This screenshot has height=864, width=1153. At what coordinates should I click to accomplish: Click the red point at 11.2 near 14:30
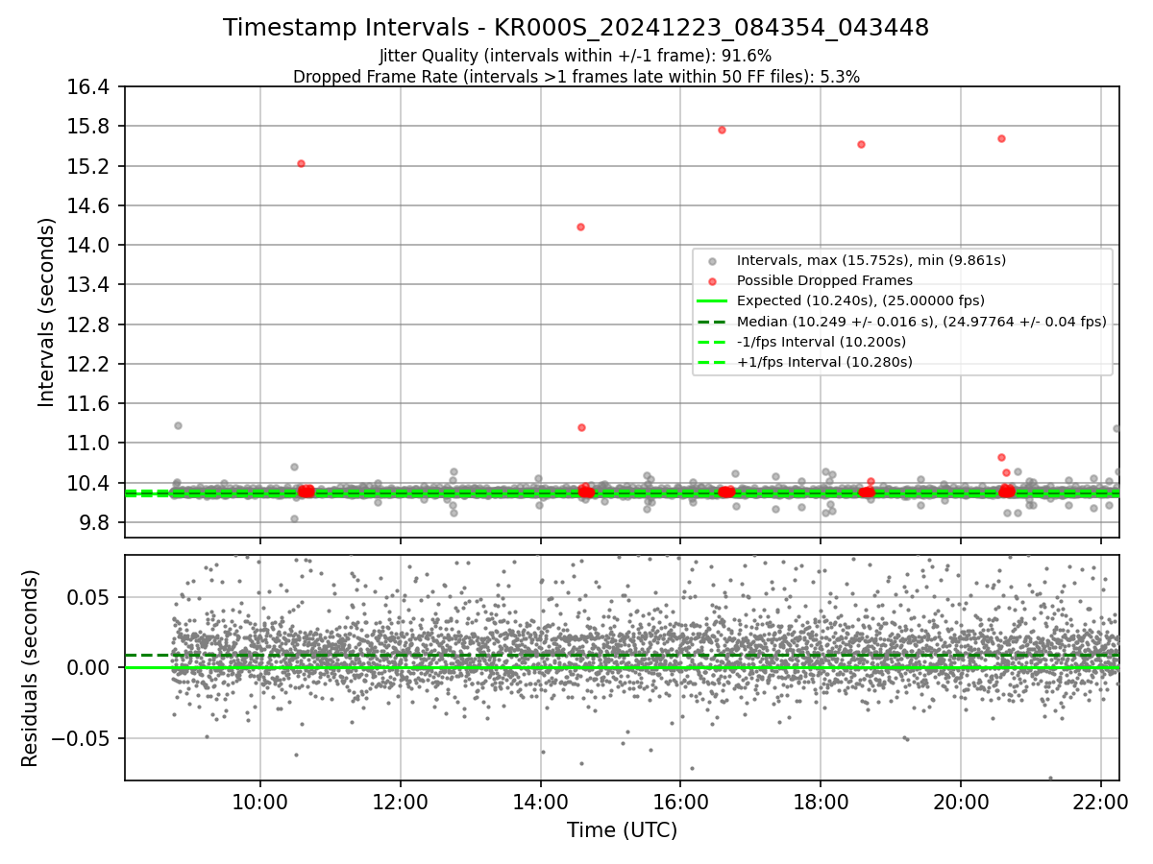tap(581, 427)
